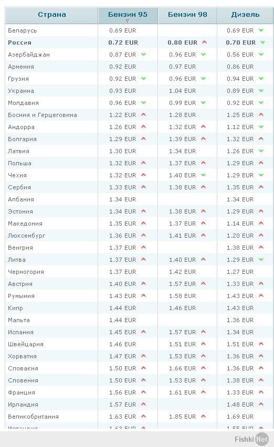Click red arrow next to Люксембург 1.41 EUR
274x447 pixels.
[x=203, y=235]
